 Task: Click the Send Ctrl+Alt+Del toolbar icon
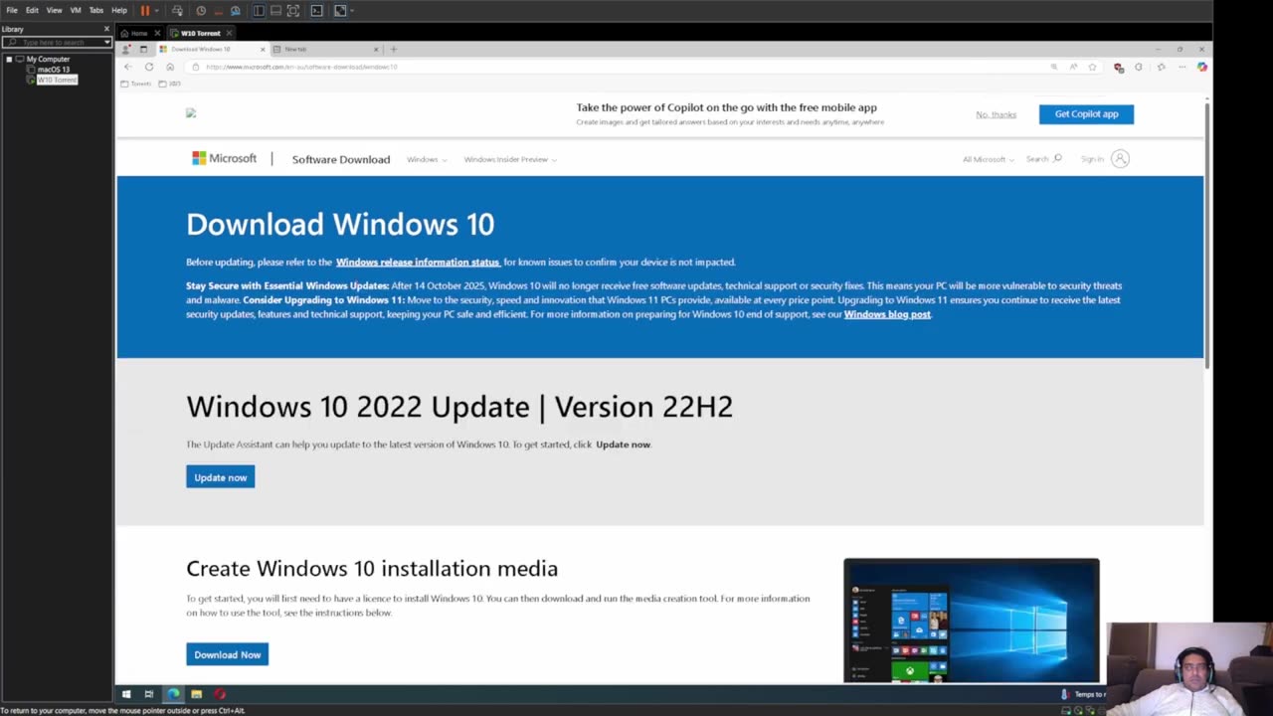point(177,10)
